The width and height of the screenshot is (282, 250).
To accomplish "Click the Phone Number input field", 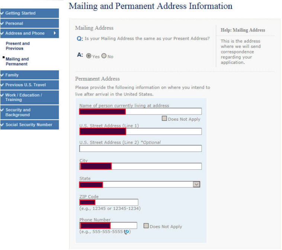I will point(124,225).
